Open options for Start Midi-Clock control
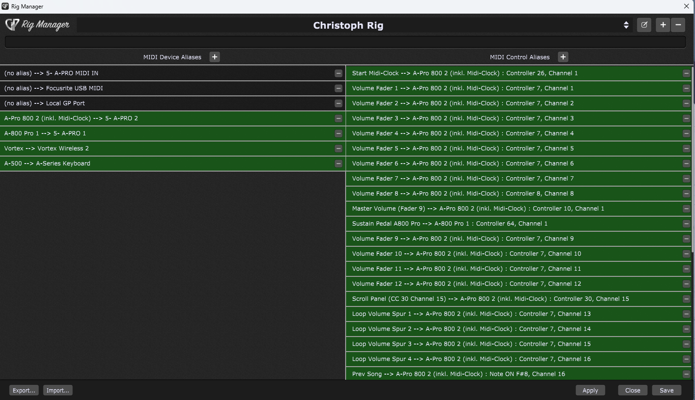The width and height of the screenshot is (695, 400). (x=686, y=73)
